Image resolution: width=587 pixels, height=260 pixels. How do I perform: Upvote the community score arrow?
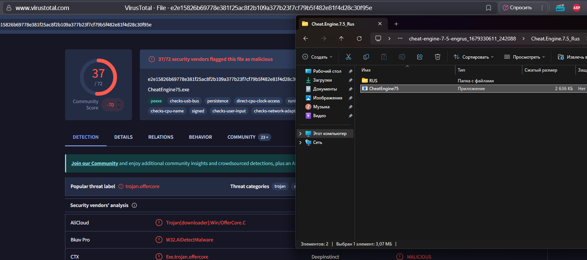pyautogui.click(x=119, y=102)
